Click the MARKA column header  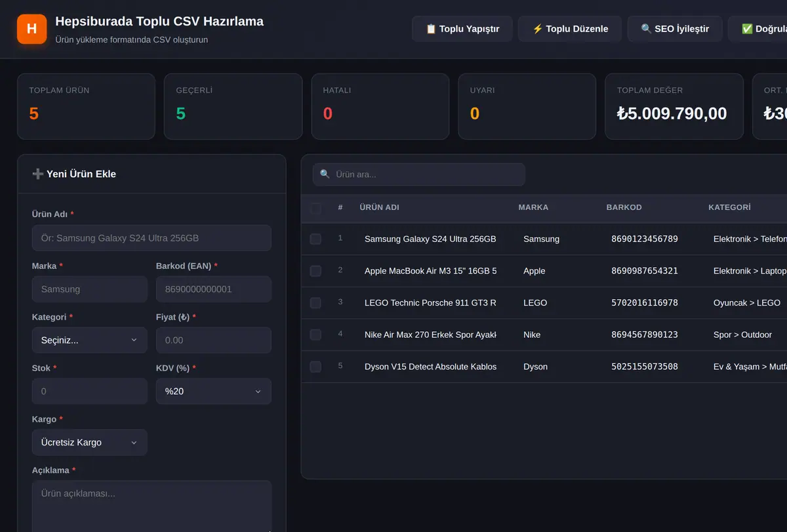533,207
